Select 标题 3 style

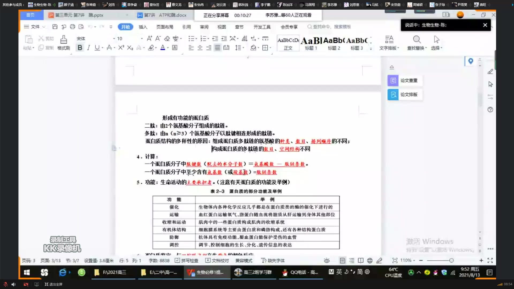tap(357, 43)
